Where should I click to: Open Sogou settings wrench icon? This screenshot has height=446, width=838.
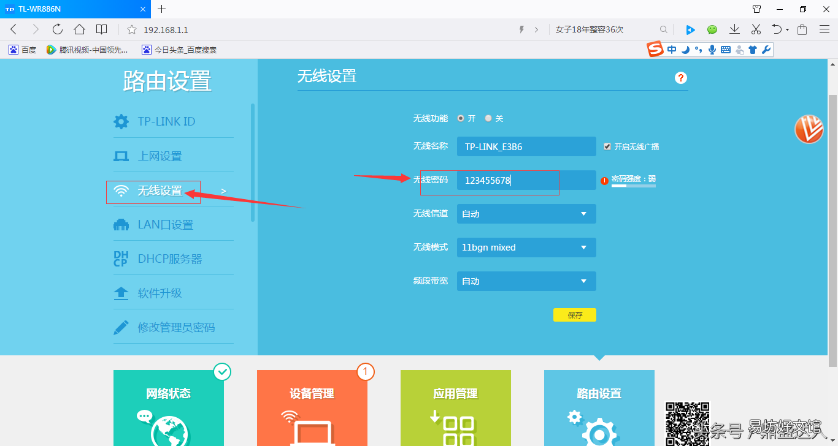coord(766,50)
